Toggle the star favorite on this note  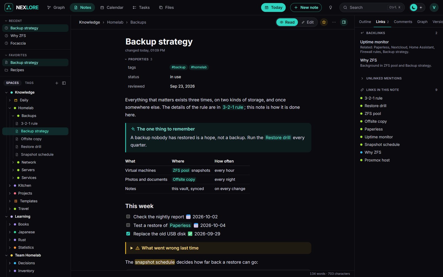coord(324,22)
